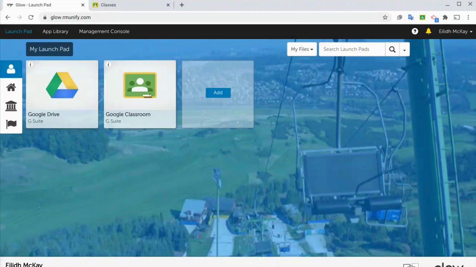Go back in browser history

tap(8, 17)
